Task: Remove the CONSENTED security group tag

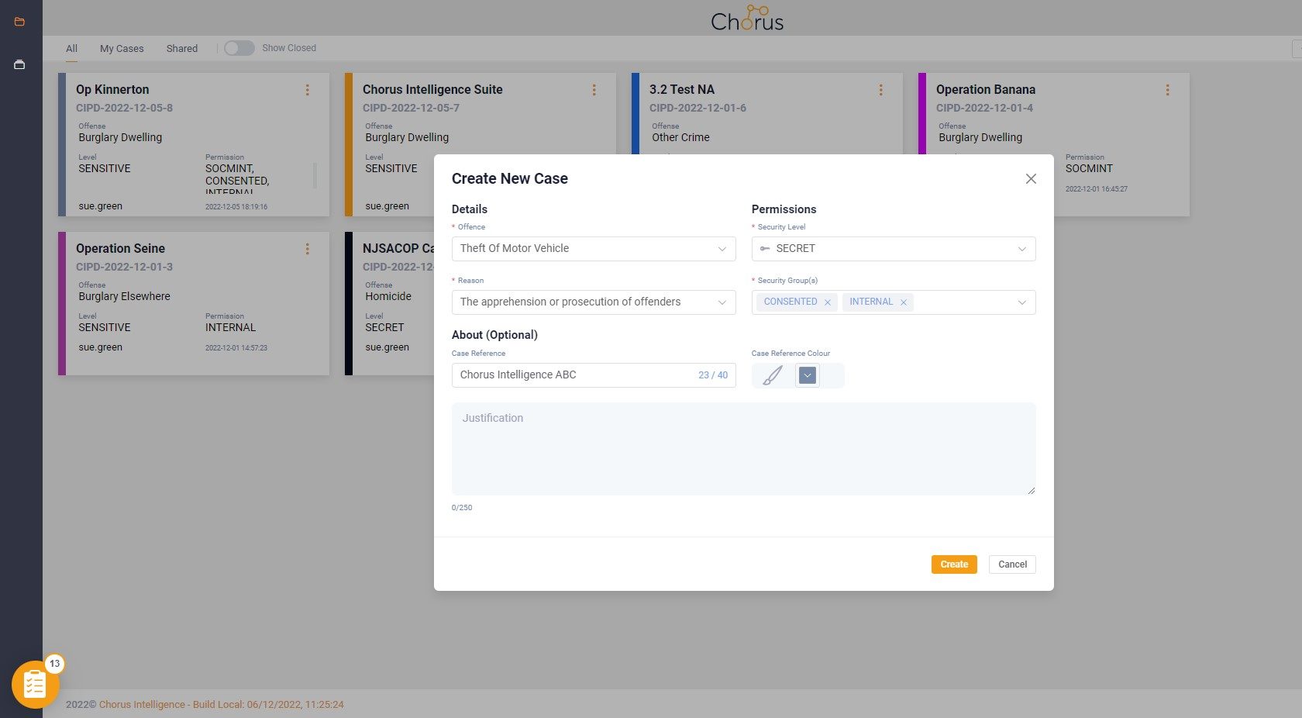Action: pos(828,302)
